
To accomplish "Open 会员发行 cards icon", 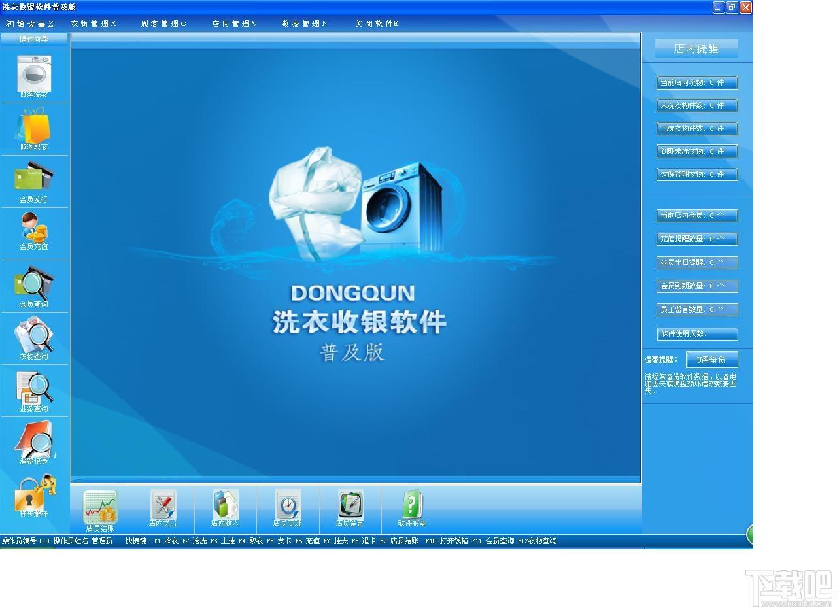I will tap(34, 178).
